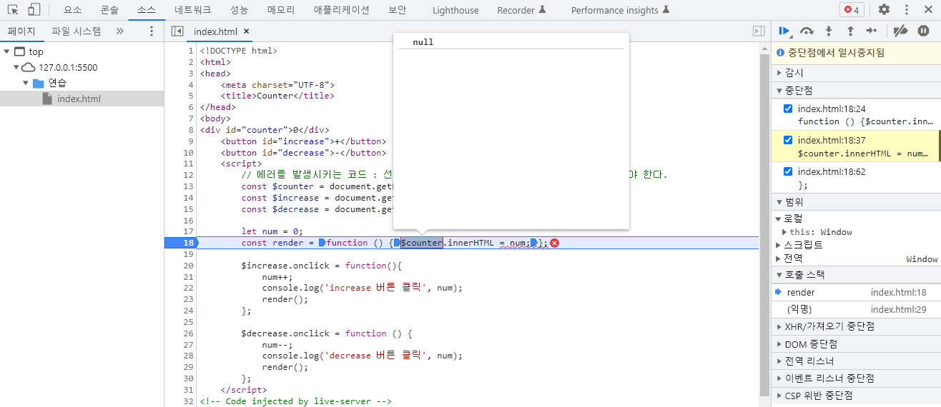The width and height of the screenshot is (941, 407).
Task: Open the red error count badge
Action: point(852,10)
